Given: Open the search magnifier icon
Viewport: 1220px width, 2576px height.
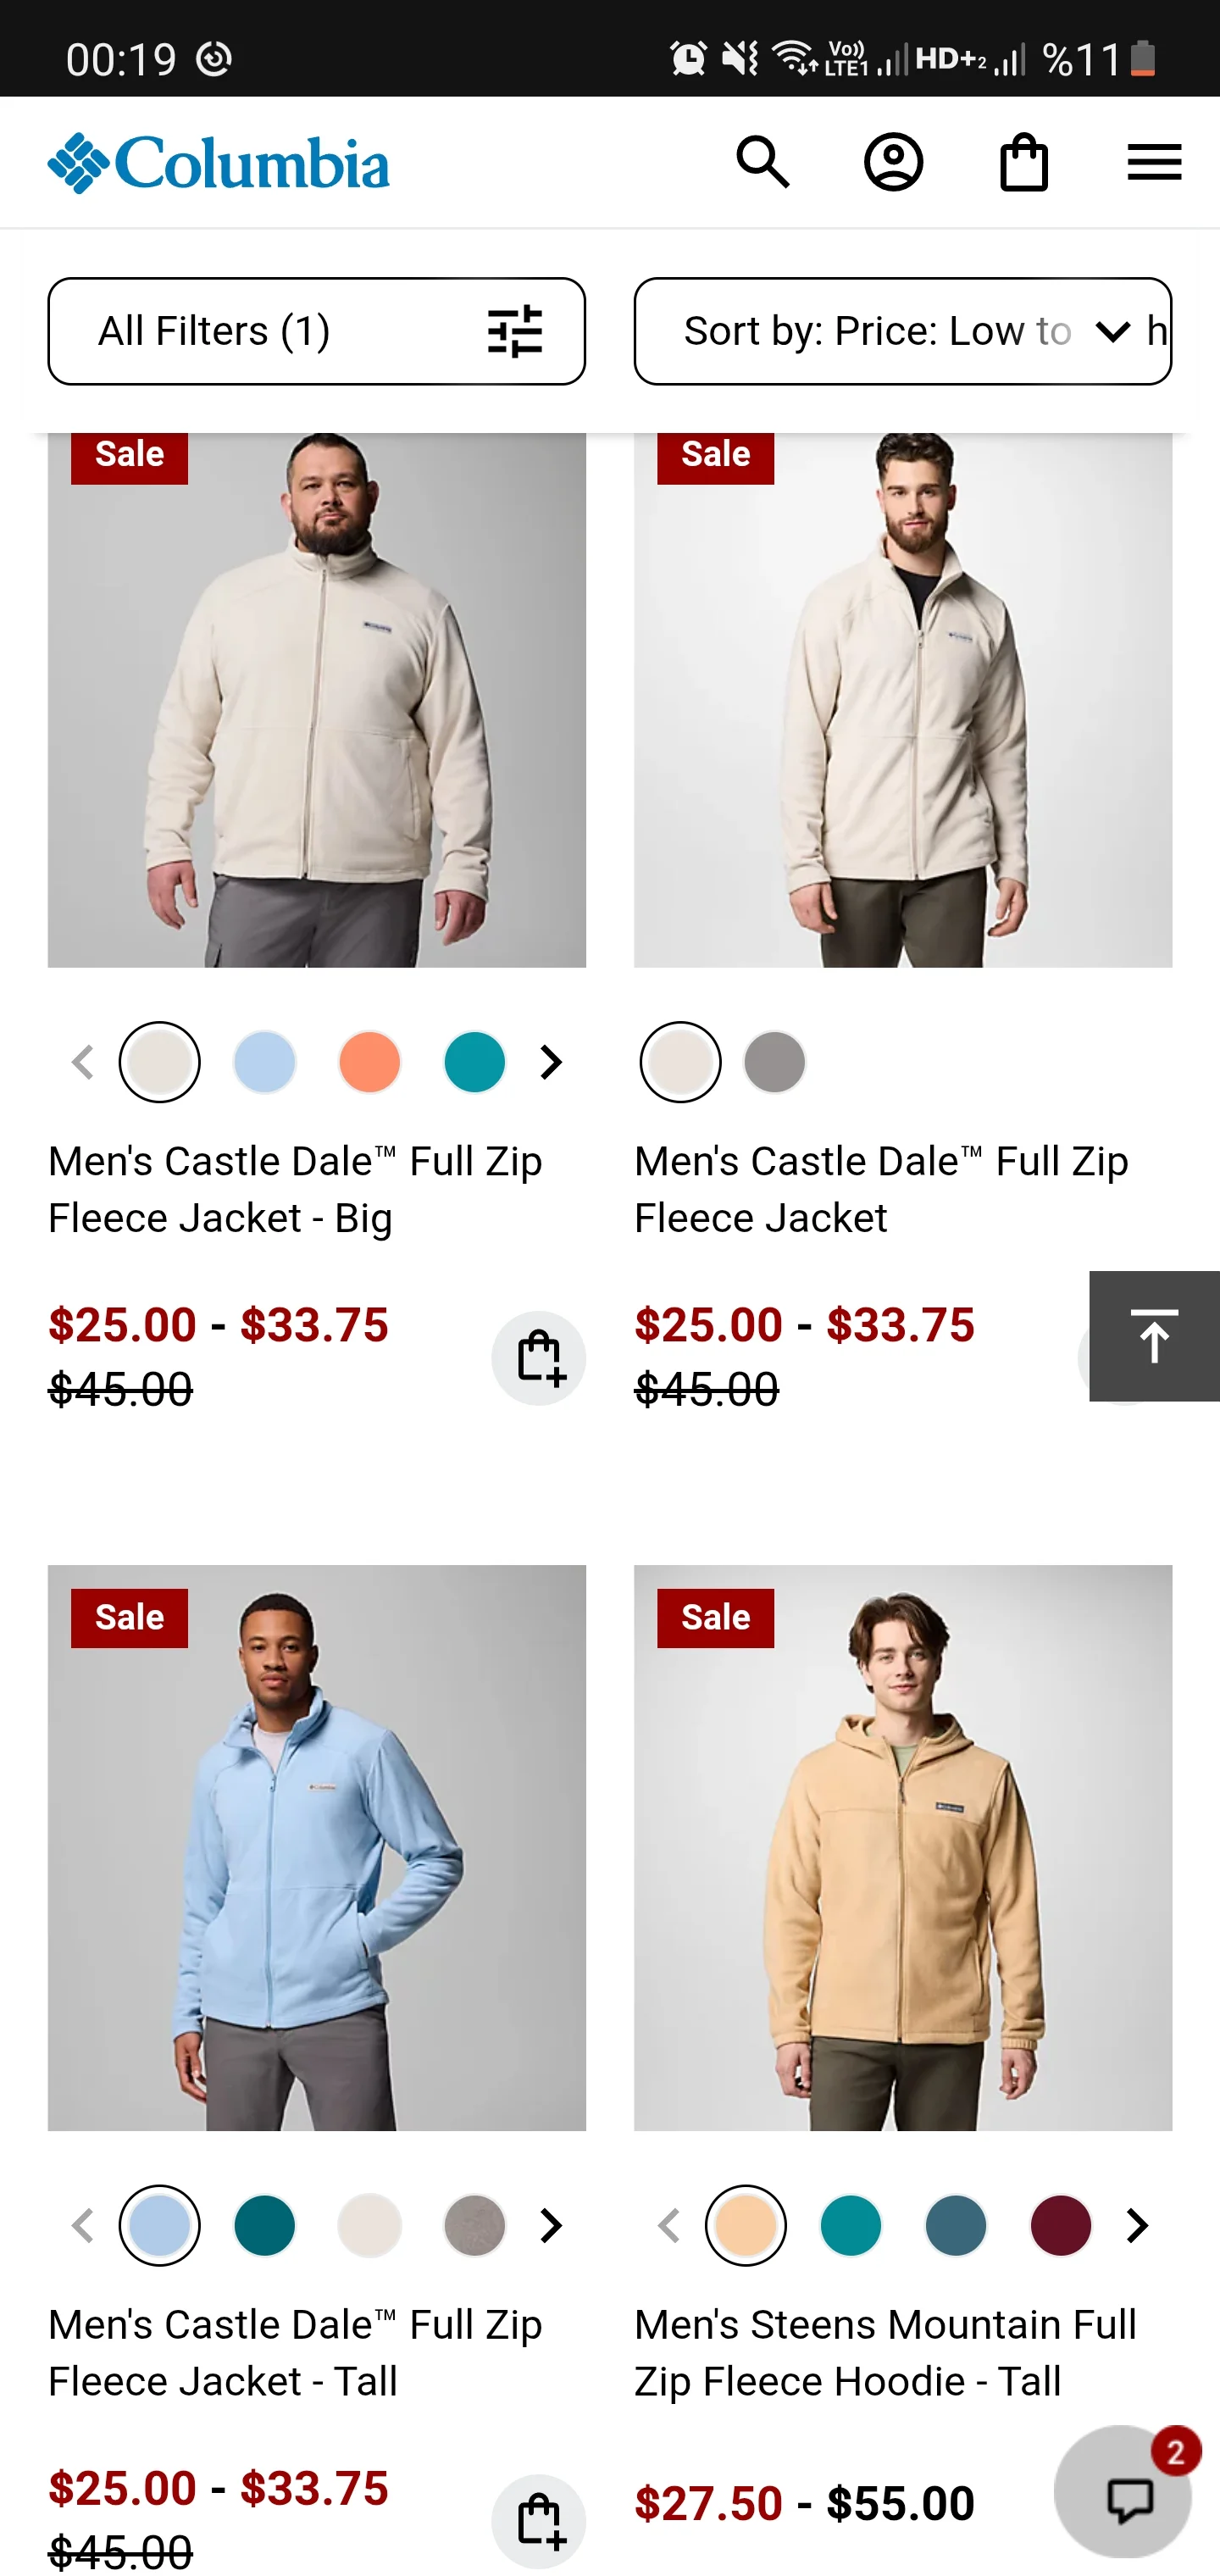Looking at the screenshot, I should tap(763, 162).
